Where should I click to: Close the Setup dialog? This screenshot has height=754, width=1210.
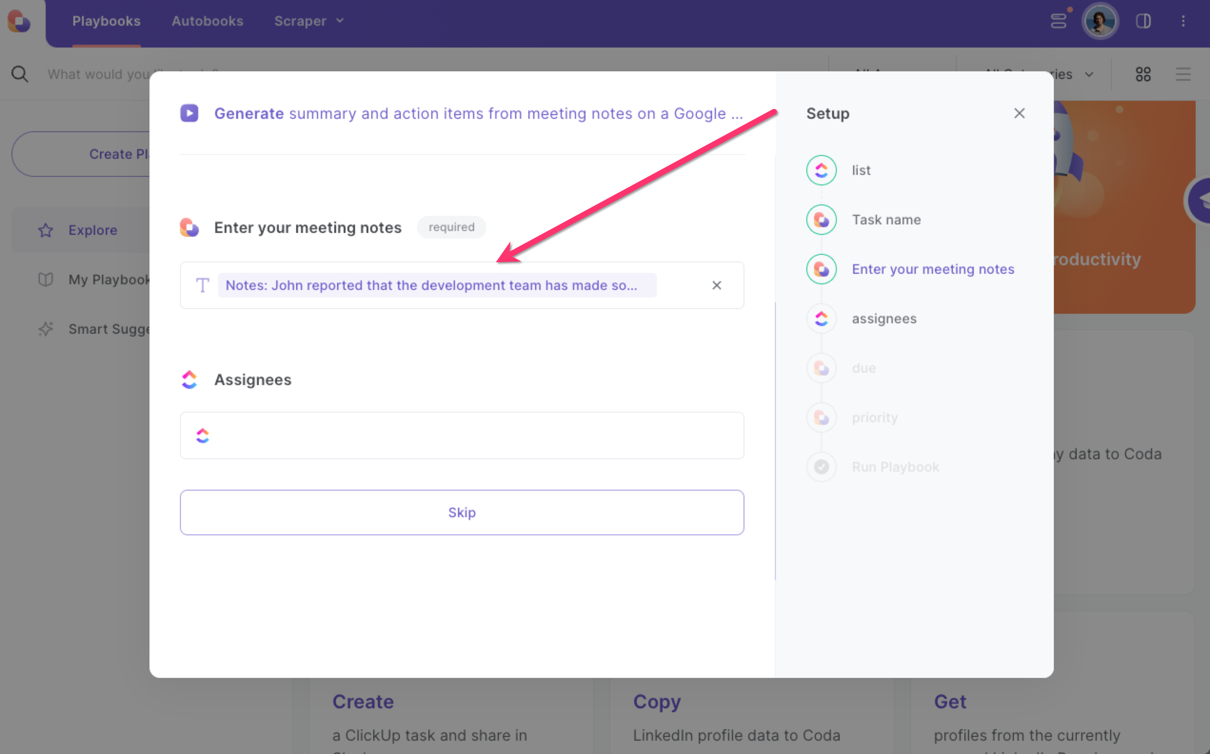point(1019,113)
